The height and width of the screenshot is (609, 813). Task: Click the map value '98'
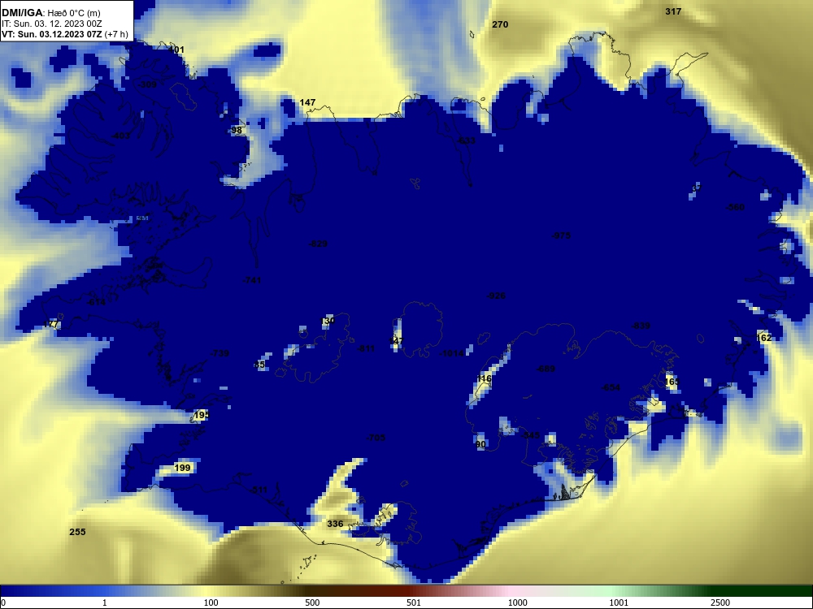click(237, 130)
